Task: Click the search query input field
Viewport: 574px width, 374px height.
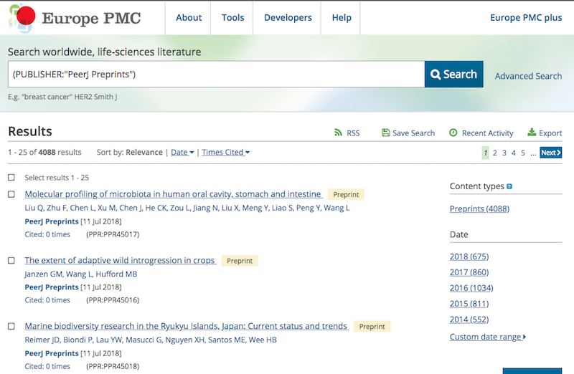Action: pyautogui.click(x=217, y=75)
